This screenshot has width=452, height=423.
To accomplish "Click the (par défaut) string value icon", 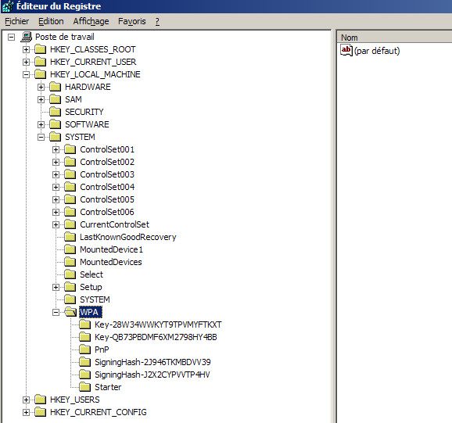I will [346, 50].
